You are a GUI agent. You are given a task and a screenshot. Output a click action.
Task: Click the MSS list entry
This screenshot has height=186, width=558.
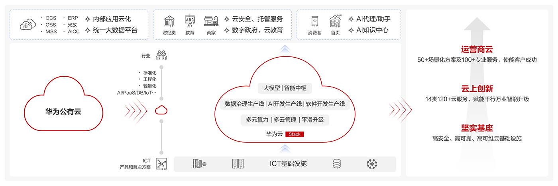pos(51,31)
